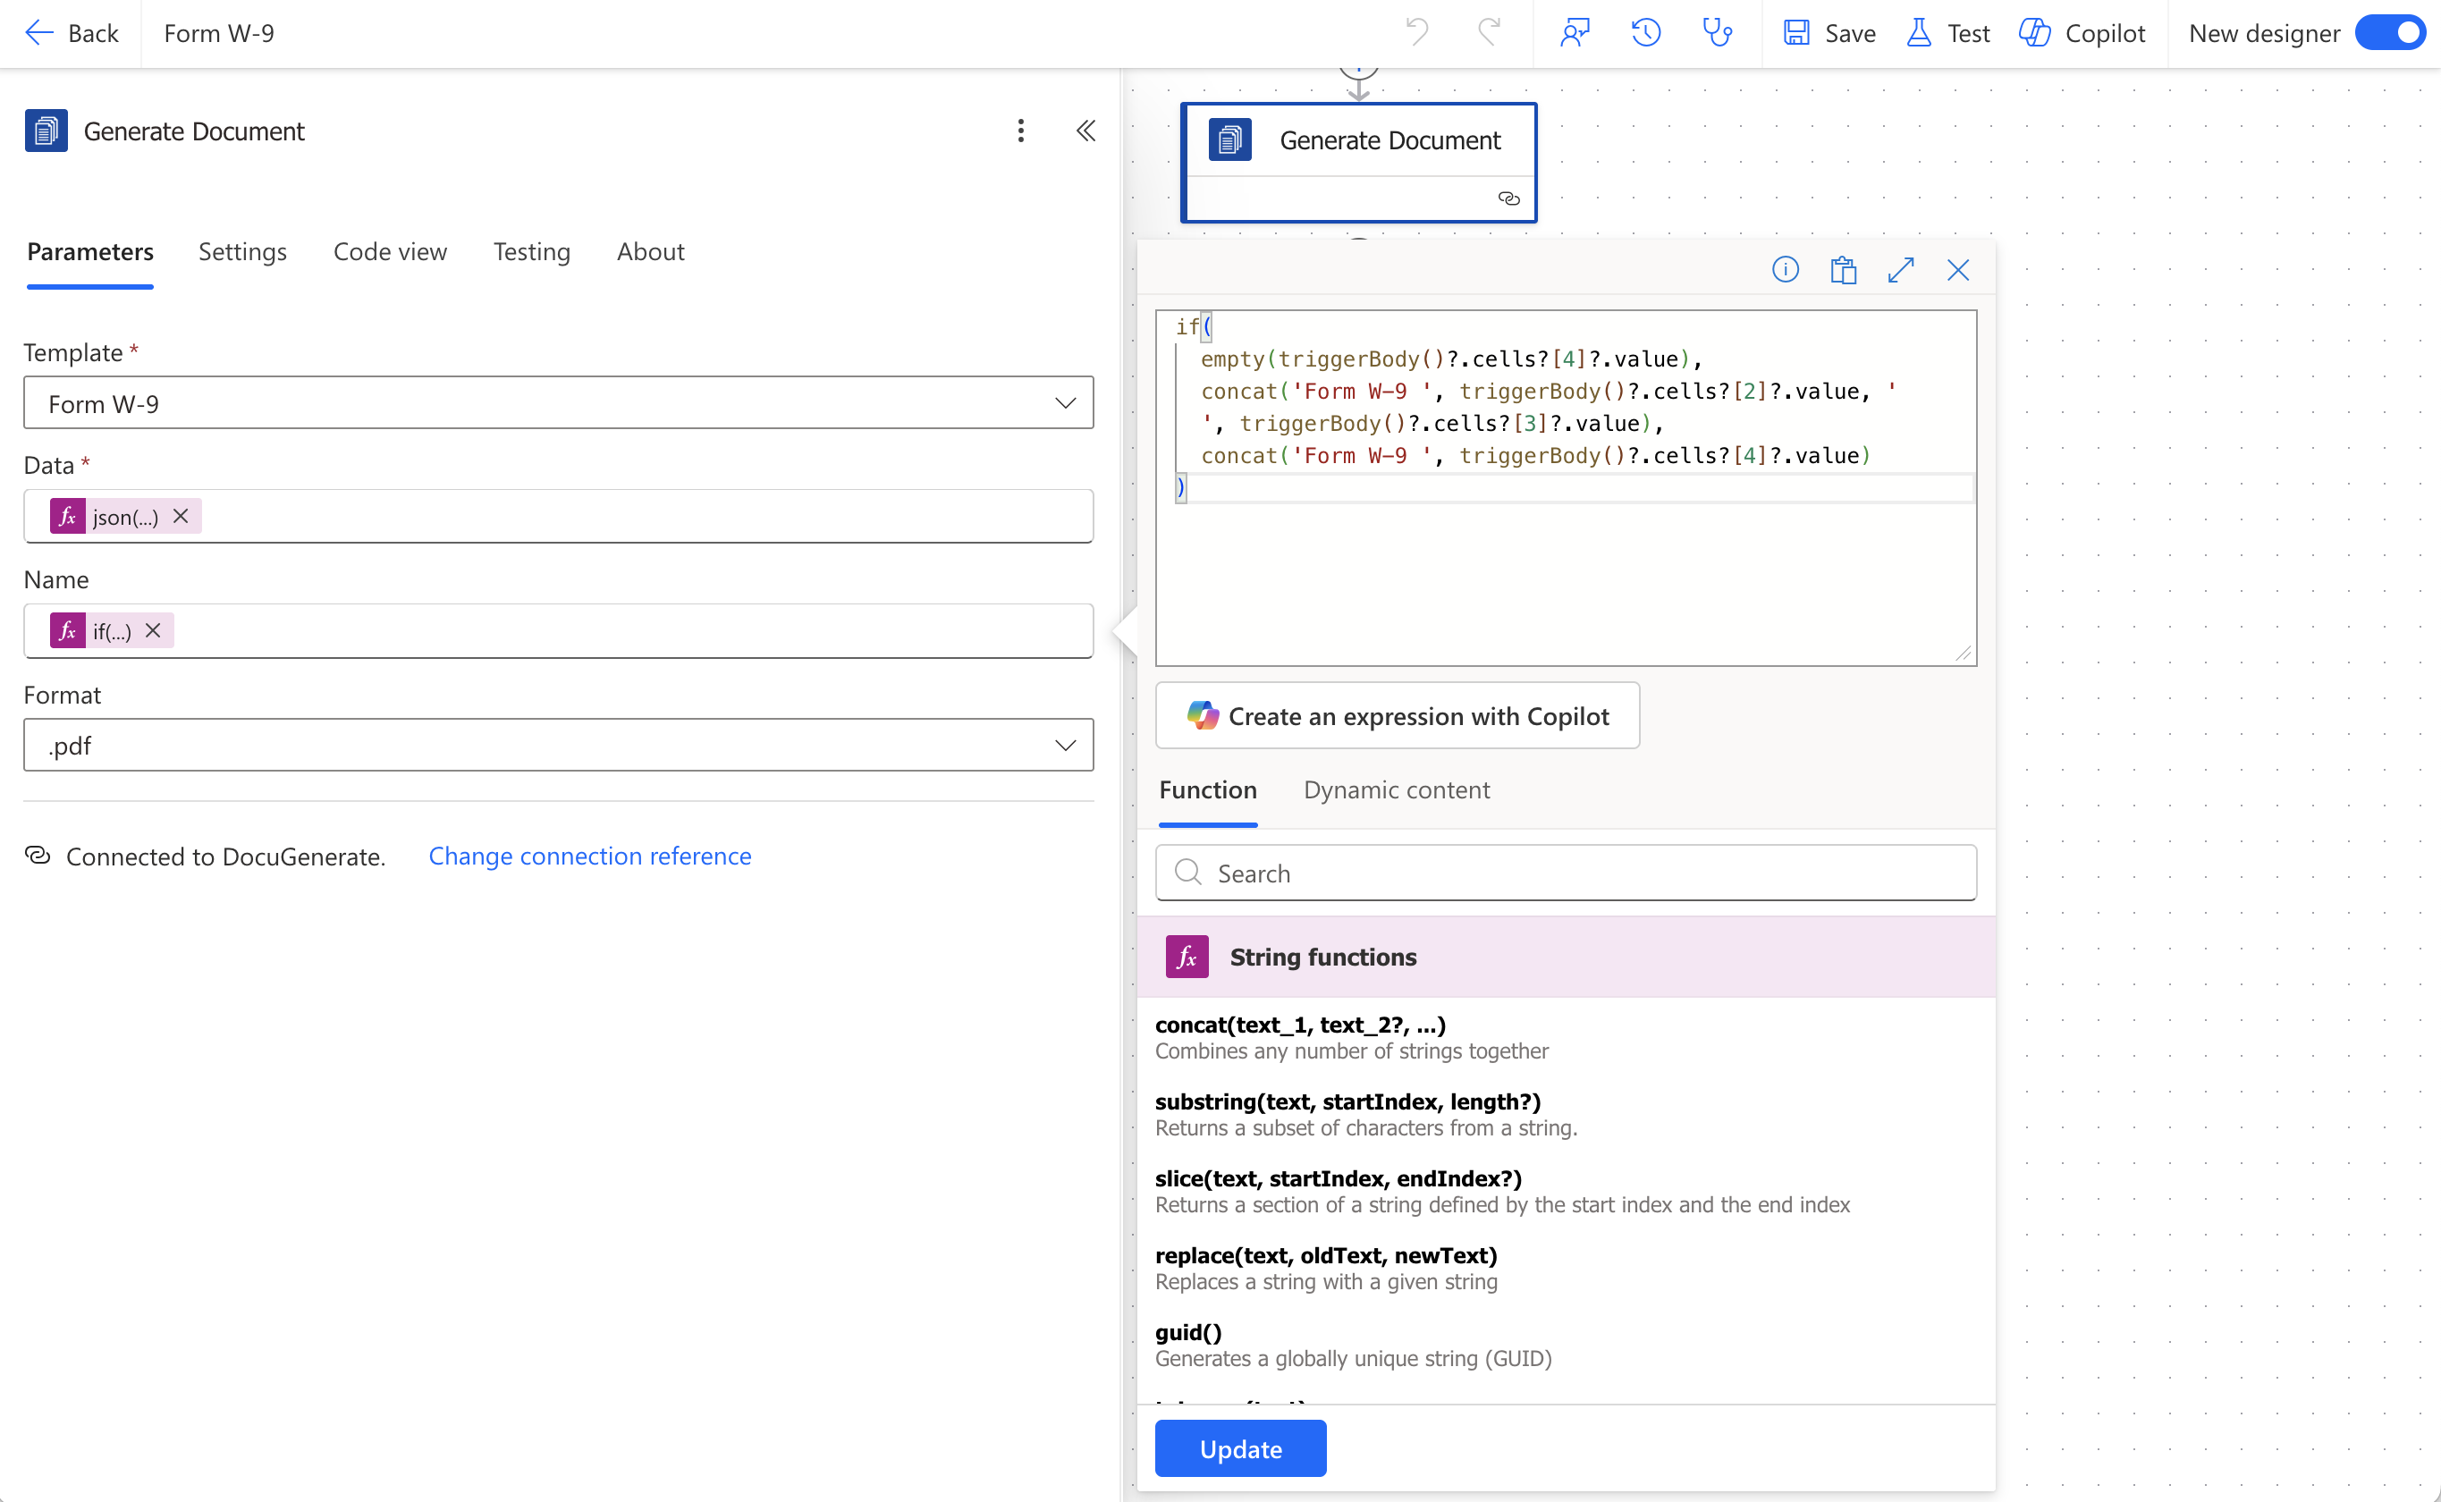The width and height of the screenshot is (2441, 1502).
Task: Switch to the Settings tab
Action: (242, 251)
